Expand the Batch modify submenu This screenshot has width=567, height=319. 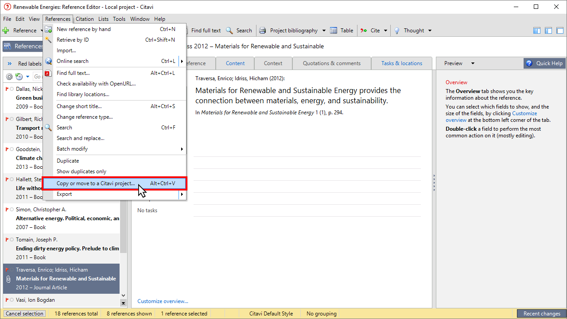click(x=182, y=149)
